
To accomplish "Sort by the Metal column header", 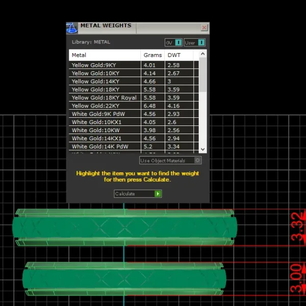I will [105, 55].
